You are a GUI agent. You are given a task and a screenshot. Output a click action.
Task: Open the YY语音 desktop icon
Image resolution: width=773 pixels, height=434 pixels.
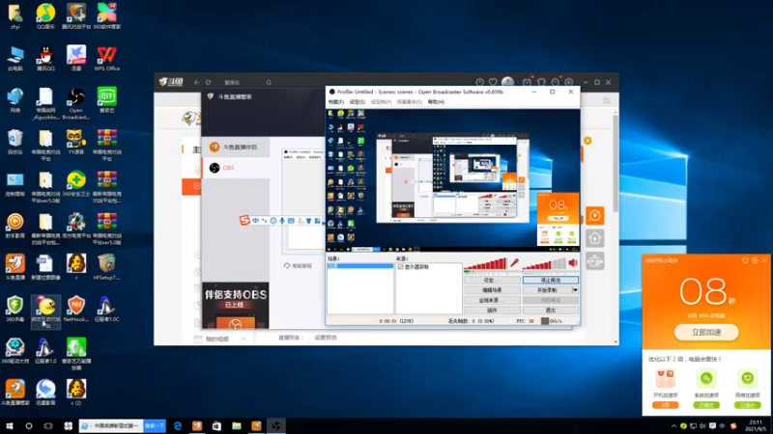pos(76,142)
